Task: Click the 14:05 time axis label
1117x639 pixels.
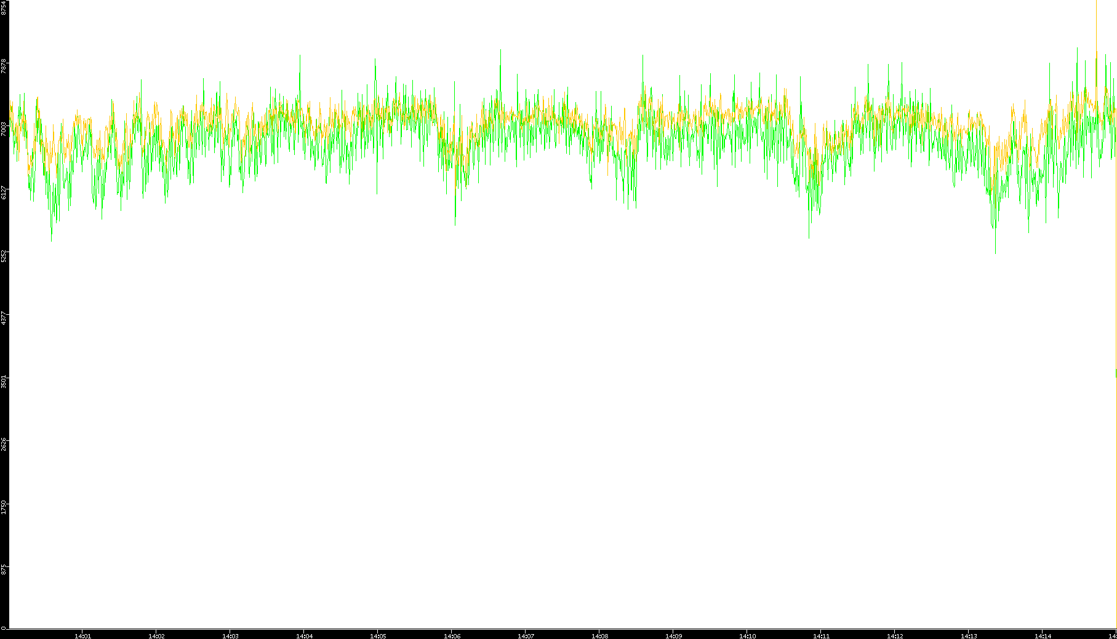Action: click(378, 636)
